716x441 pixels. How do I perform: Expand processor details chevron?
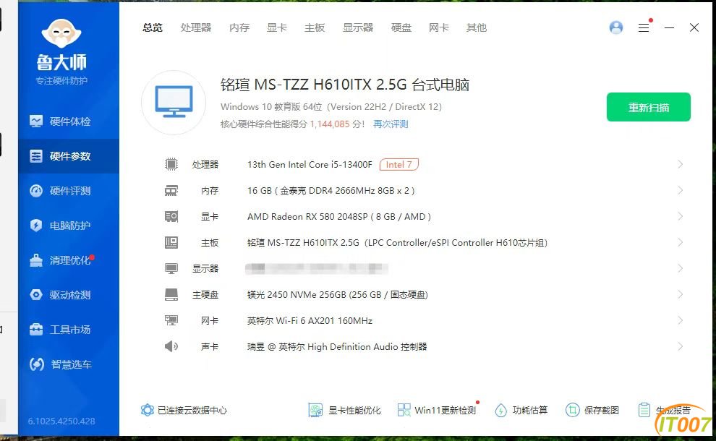pos(681,164)
